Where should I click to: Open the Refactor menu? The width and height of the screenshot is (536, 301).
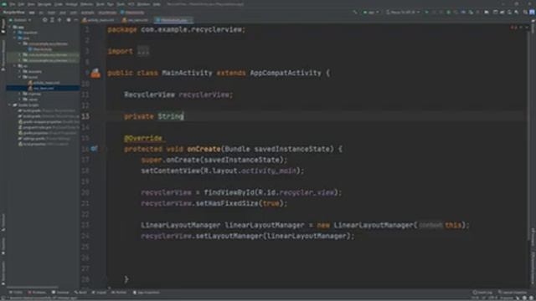(86, 4)
